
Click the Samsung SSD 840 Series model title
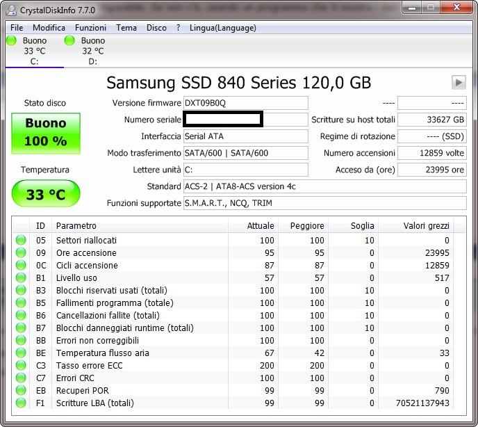[239, 83]
